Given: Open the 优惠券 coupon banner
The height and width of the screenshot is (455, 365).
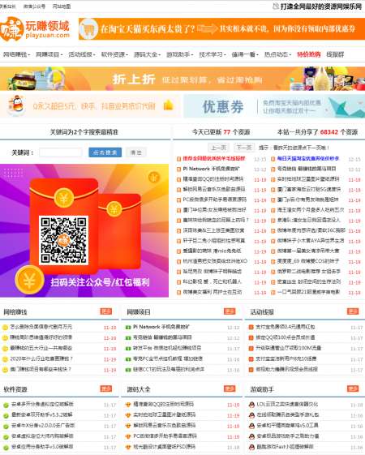Looking at the screenshot, I should click(x=274, y=106).
